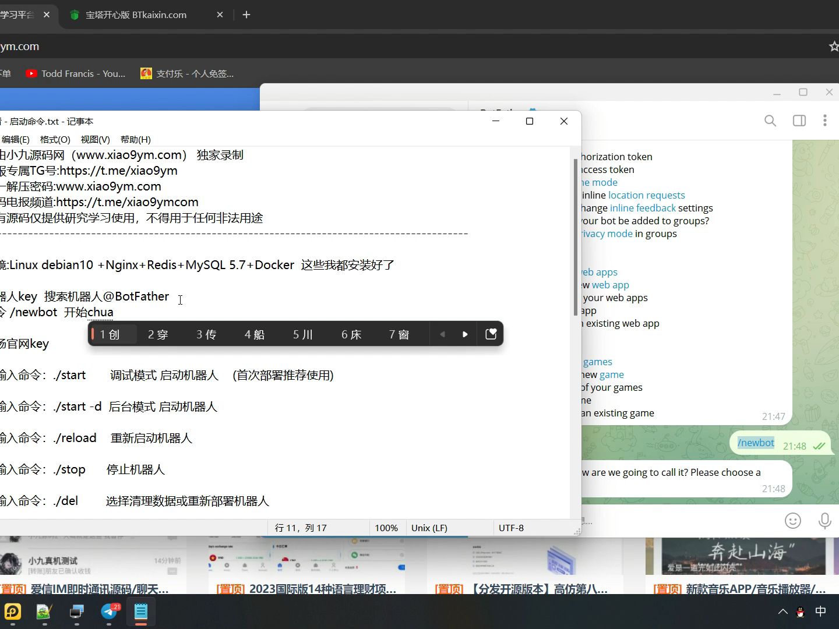Click ./stop command line in Notepad
The width and height of the screenshot is (839, 629).
pyautogui.click(x=82, y=469)
